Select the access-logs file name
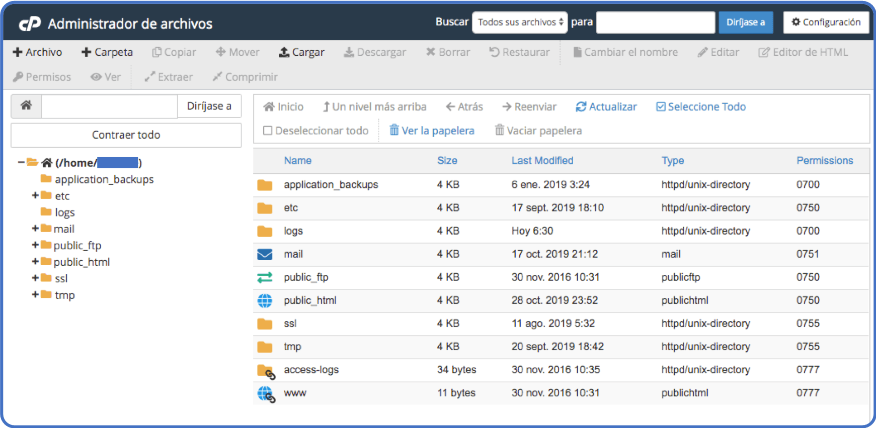 (311, 370)
